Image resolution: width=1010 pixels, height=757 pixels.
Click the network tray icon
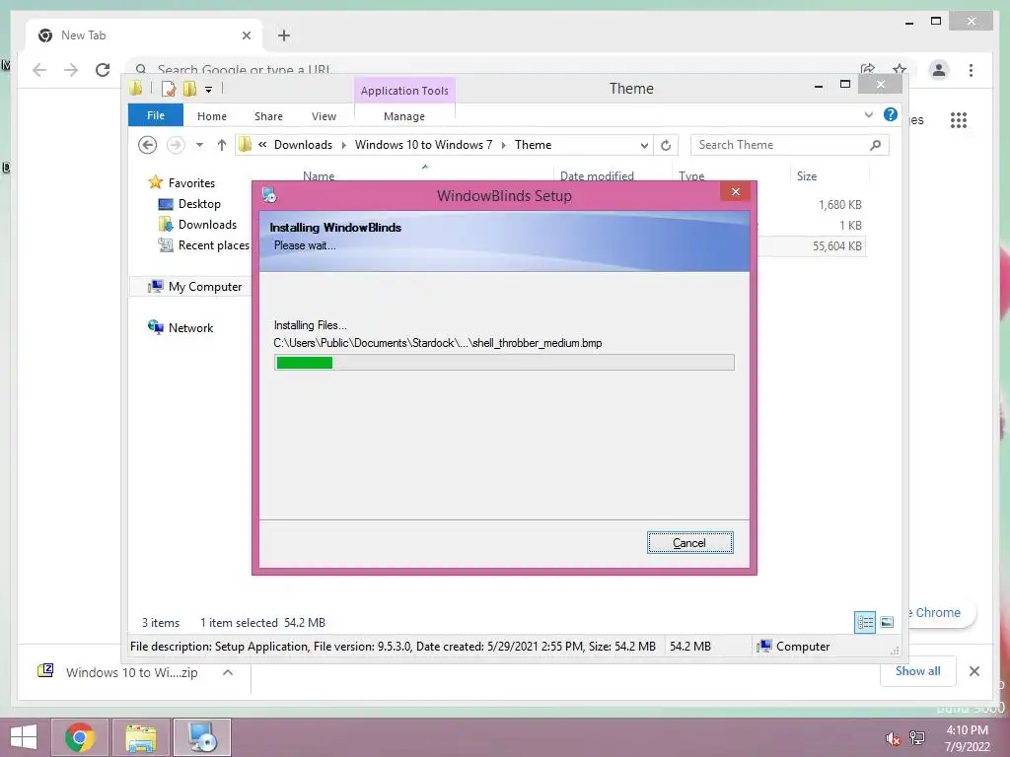917,737
